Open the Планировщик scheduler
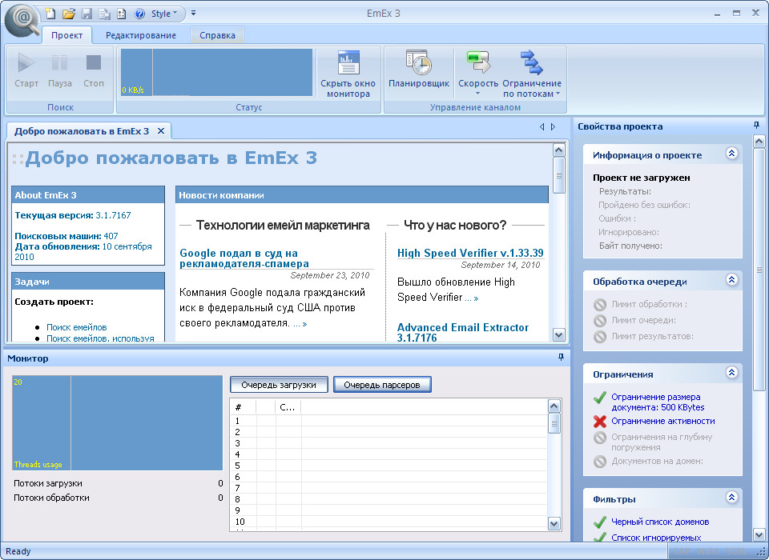The height and width of the screenshot is (560, 769). pyautogui.click(x=419, y=70)
